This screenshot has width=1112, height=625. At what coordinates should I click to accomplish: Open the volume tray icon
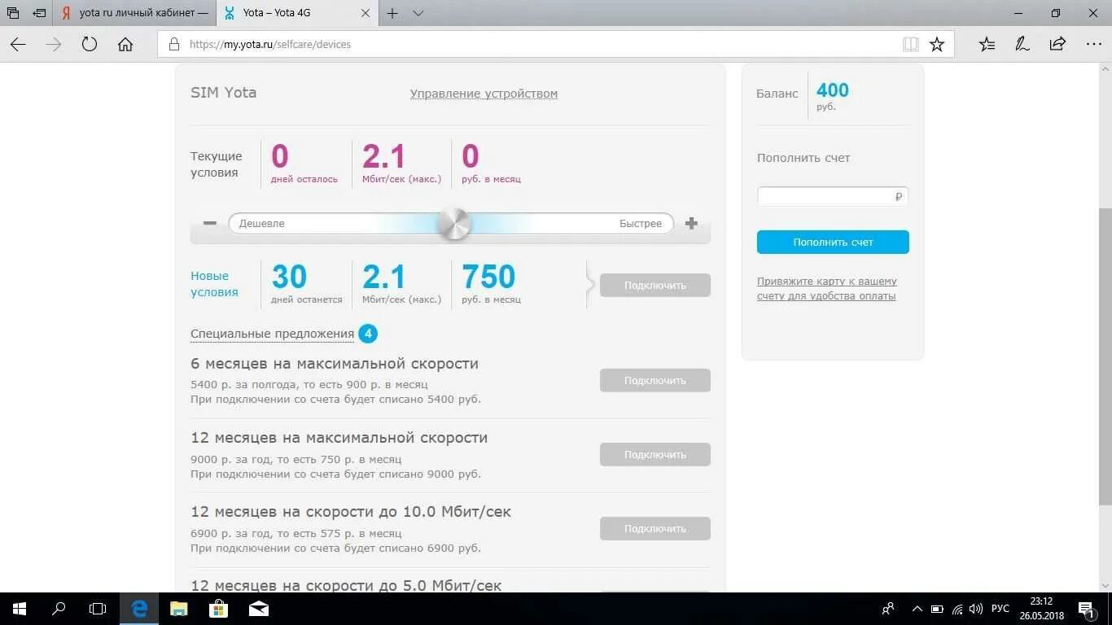click(976, 609)
